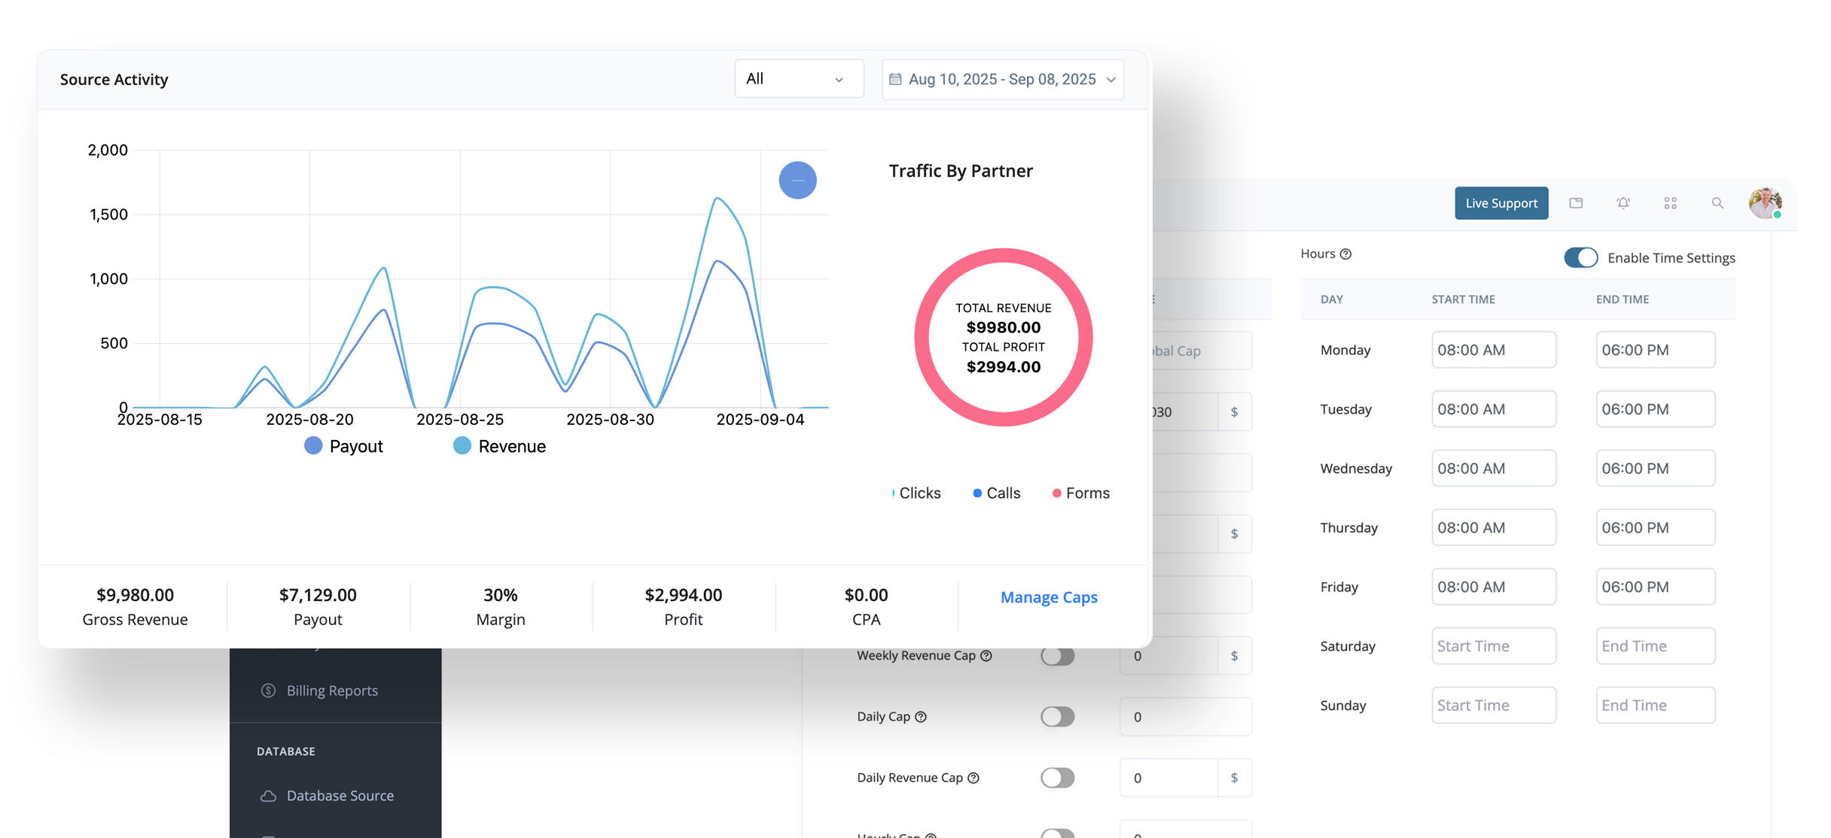Viewport: 1831px width, 838px height.
Task: Click the Payout legend color dot
Action: pos(313,445)
